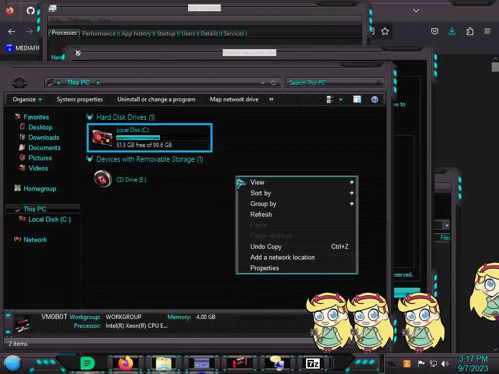Open Firefox from the taskbar
499x374 pixels.
click(125, 363)
